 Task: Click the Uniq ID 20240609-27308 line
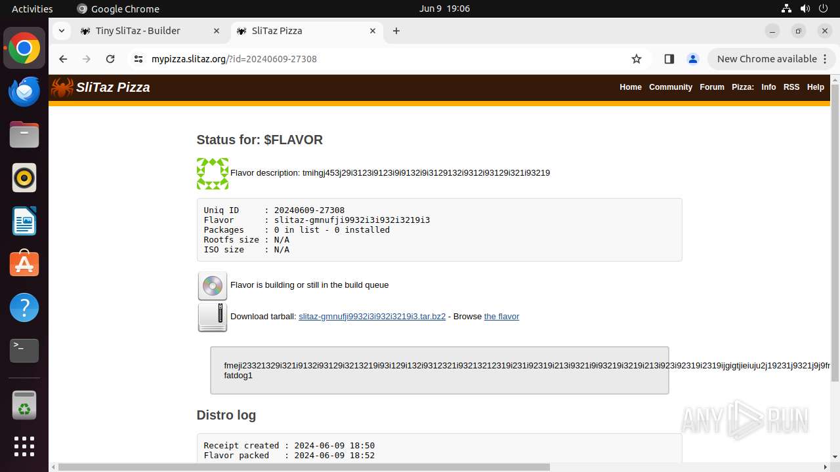(274, 210)
